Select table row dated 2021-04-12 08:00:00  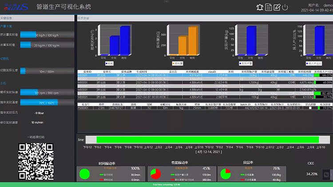coord(205,90)
